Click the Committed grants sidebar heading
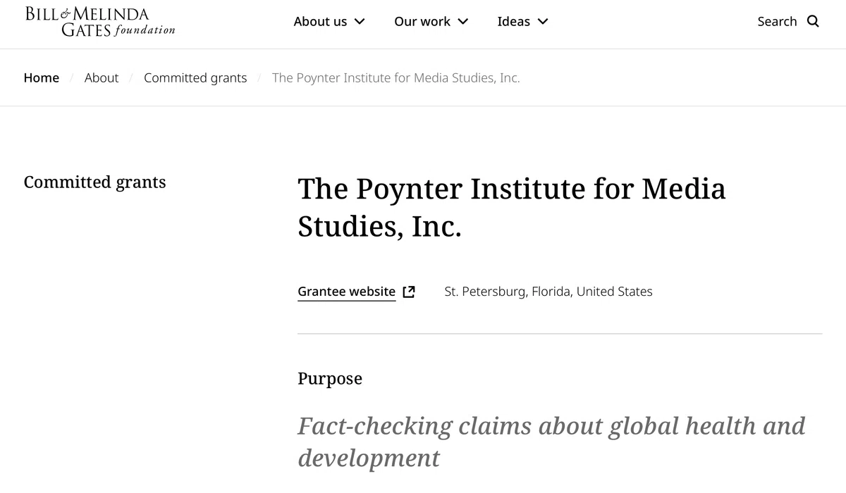846x493 pixels. [x=94, y=182]
